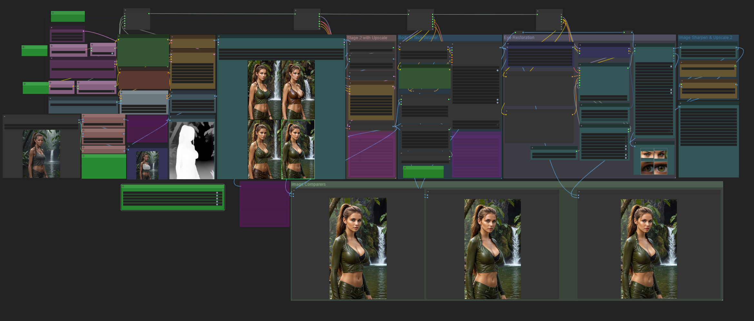Click collapse dot on bottom green toggle node
The image size is (754, 321).
[x=123, y=187]
